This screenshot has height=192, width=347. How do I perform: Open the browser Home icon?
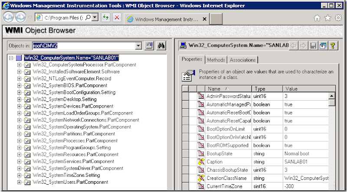click(x=317, y=18)
